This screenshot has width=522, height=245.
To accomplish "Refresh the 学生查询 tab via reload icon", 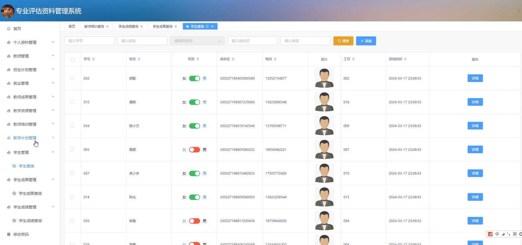I will [207, 26].
